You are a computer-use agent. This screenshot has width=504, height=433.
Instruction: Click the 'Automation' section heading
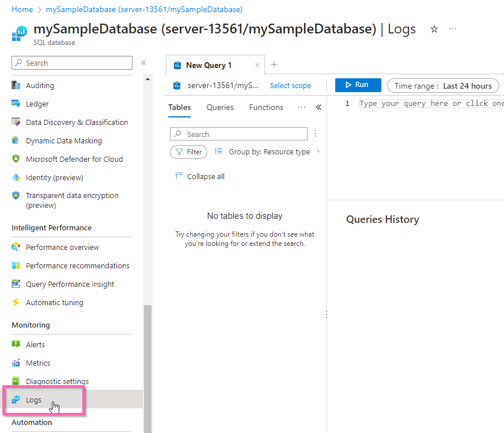pos(32,422)
